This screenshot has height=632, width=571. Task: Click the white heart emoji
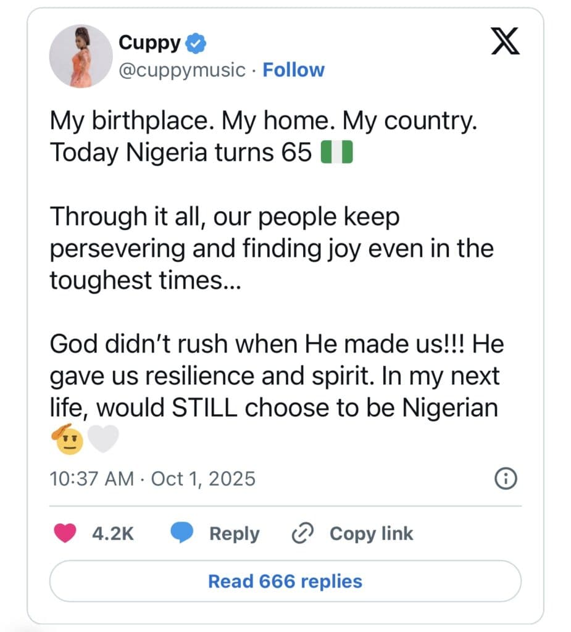tap(102, 439)
